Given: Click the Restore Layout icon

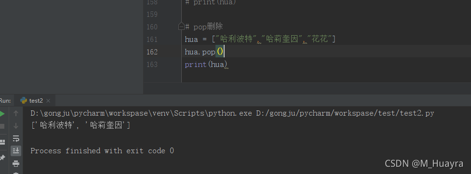Looking at the screenshot, I should pyautogui.click(x=2, y=142).
